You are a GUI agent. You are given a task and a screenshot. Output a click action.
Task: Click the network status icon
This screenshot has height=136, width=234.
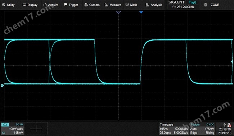click(229, 125)
